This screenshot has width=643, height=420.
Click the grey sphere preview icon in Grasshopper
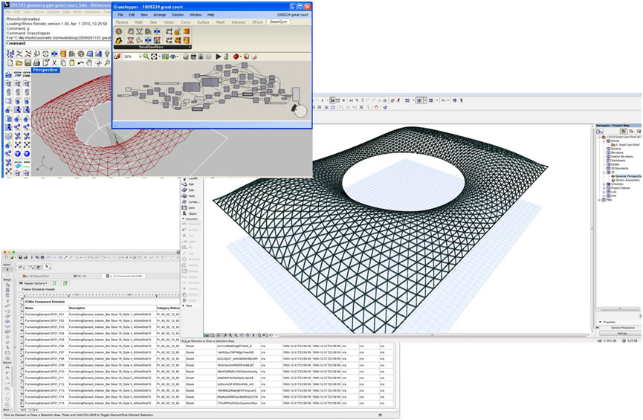pos(186,56)
